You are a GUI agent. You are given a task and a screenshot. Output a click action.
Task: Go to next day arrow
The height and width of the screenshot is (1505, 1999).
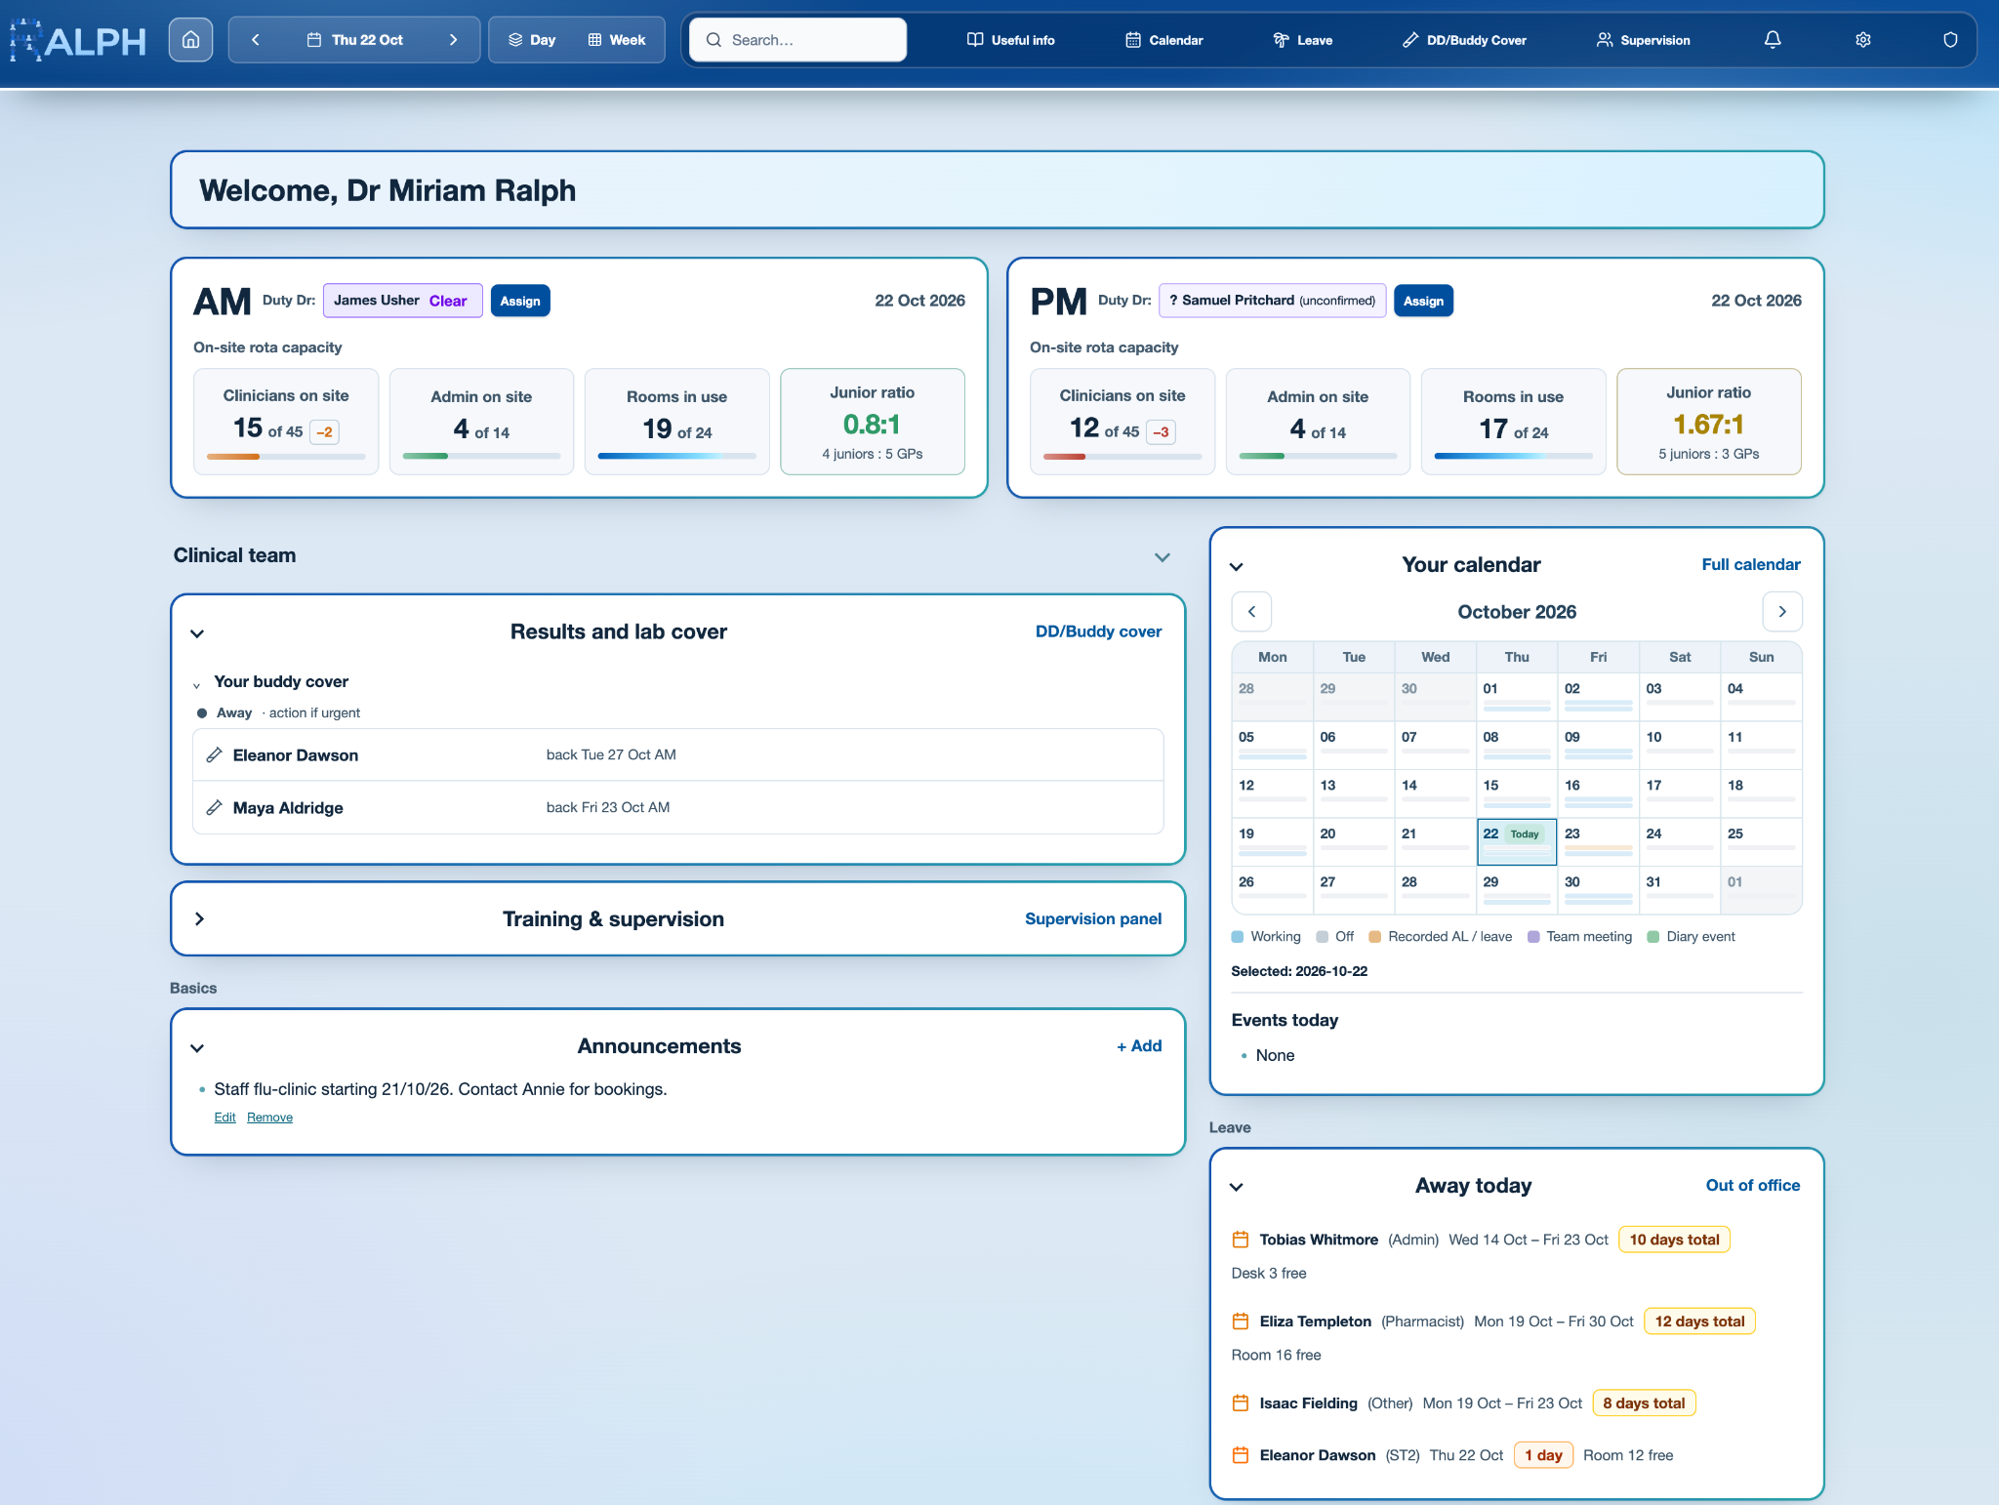pyautogui.click(x=453, y=40)
